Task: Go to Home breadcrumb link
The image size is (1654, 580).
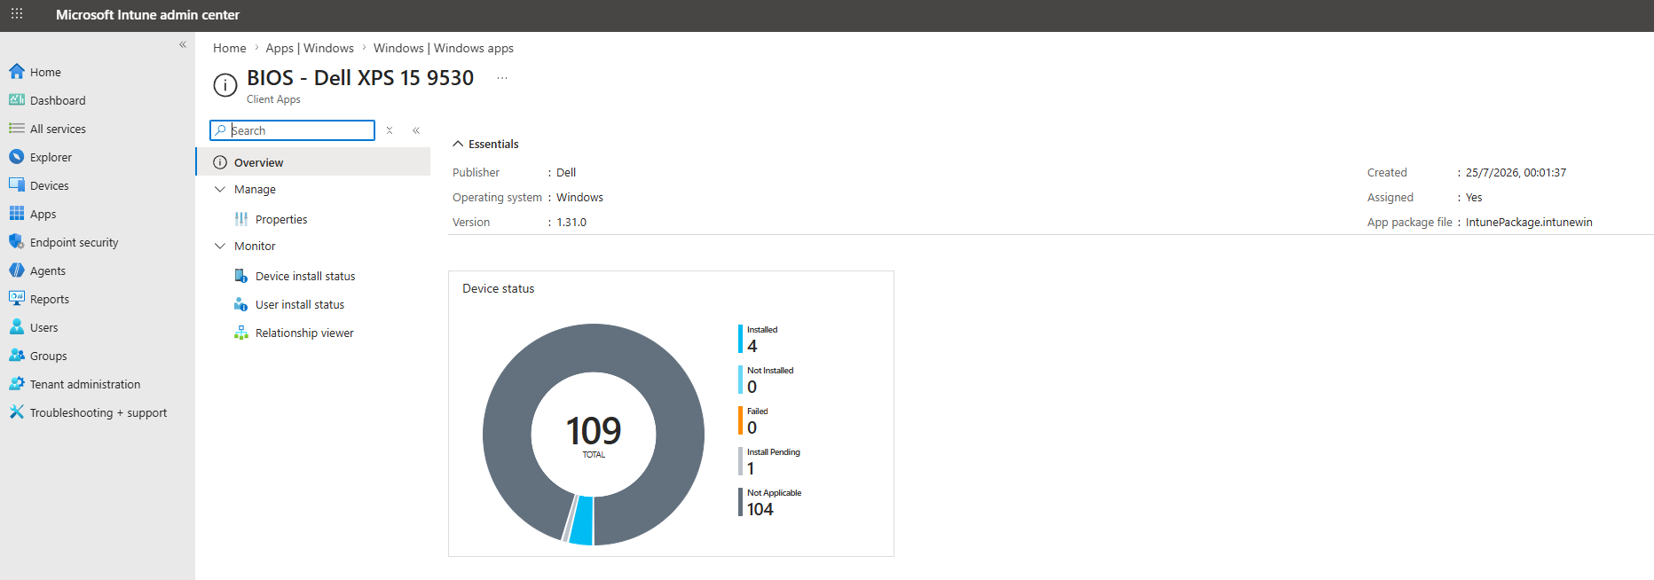Action: (x=230, y=48)
